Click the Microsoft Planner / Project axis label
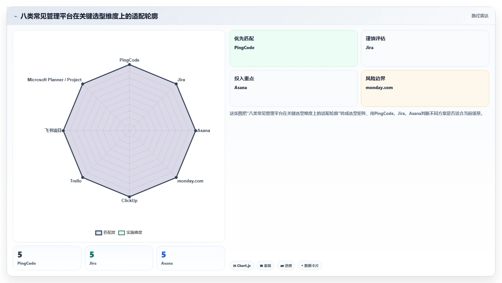Image resolution: width=502 pixels, height=283 pixels. [x=54, y=80]
